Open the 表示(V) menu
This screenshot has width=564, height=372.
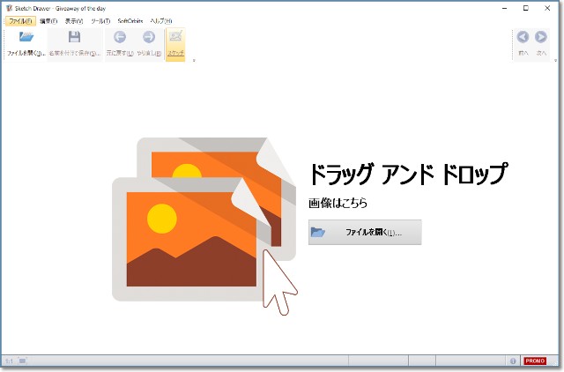coord(74,20)
